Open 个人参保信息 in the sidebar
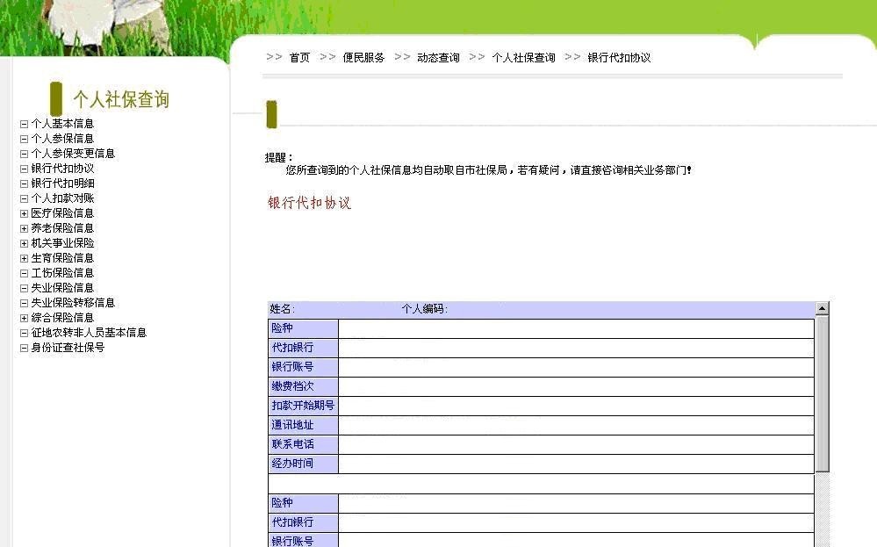The width and height of the screenshot is (877, 547). [x=62, y=139]
